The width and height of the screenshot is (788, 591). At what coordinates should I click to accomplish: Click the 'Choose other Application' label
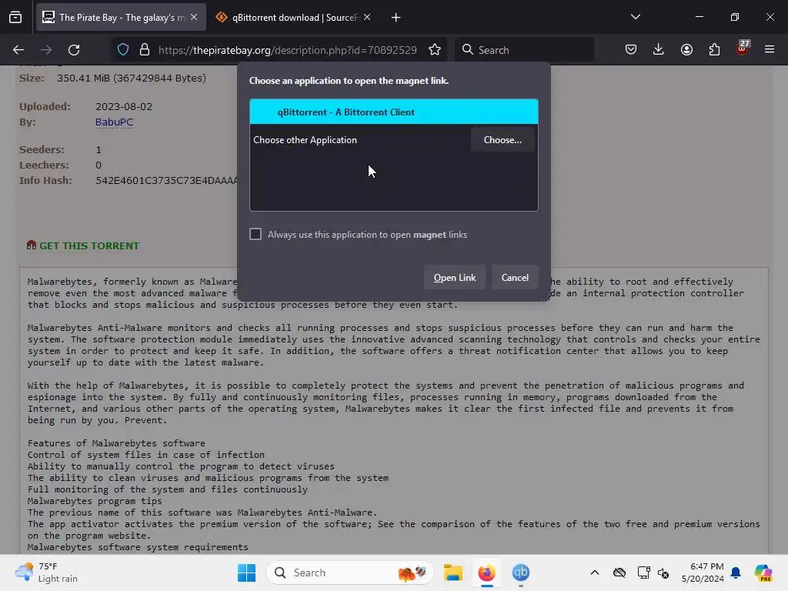pos(305,140)
